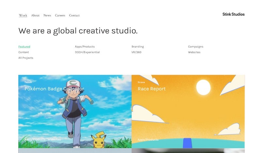Choose the DOOH/Experiential filter
The image size is (261, 153).
point(87,52)
